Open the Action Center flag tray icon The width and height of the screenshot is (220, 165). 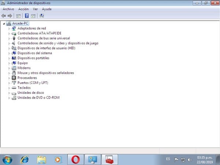pos(176,159)
